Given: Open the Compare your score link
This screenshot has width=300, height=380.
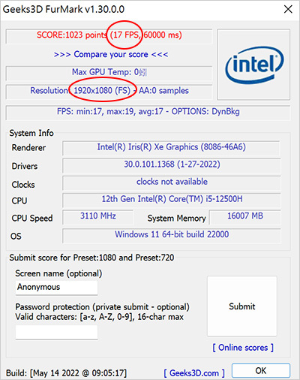Looking at the screenshot, I should (111, 54).
